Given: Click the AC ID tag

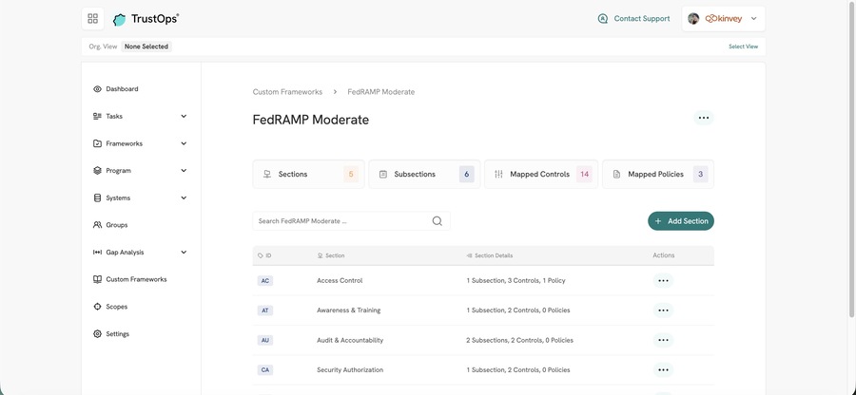Looking at the screenshot, I should tap(264, 281).
